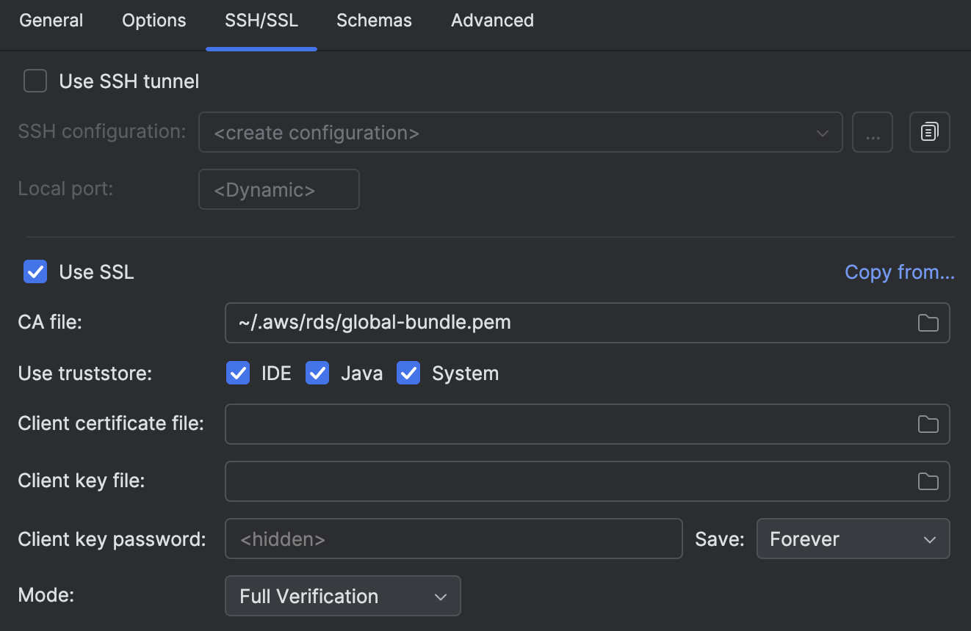
Task: Open the Advanced tab
Action: 492,21
